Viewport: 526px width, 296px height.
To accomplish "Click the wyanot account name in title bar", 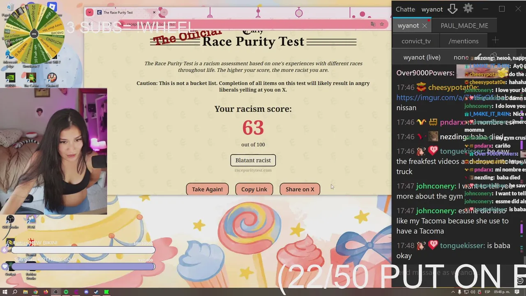I will point(432,9).
